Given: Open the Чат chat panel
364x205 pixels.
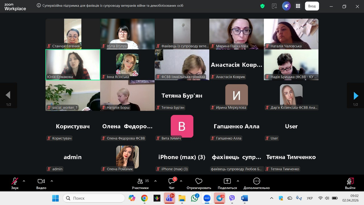Looking at the screenshot, I should click(172, 183).
